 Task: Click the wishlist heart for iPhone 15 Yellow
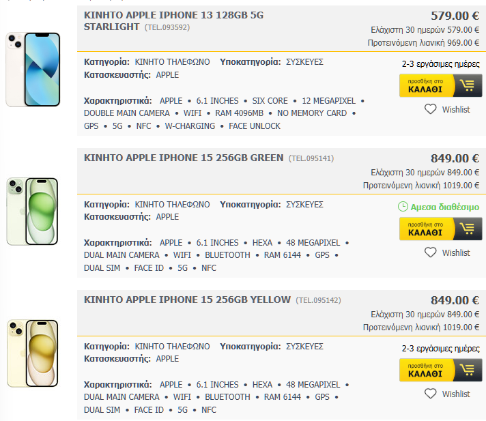click(x=430, y=394)
